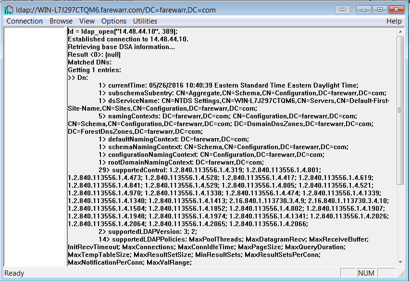Click the DC=ForestDnsZones line
This screenshot has height=281, width=410.
pyautogui.click(x=136, y=132)
